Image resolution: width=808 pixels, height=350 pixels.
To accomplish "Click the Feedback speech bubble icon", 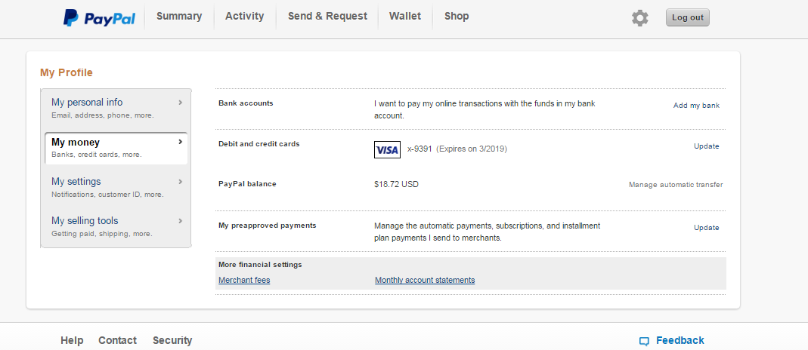I will tap(644, 341).
